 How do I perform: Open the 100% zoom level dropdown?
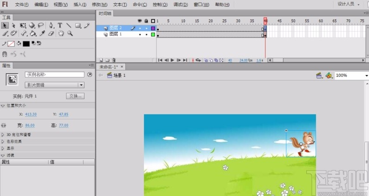tap(366, 76)
